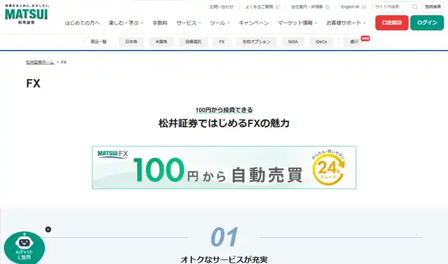Click the MATSUI logo
Viewport: 448px width, 264px height.
pos(26,14)
